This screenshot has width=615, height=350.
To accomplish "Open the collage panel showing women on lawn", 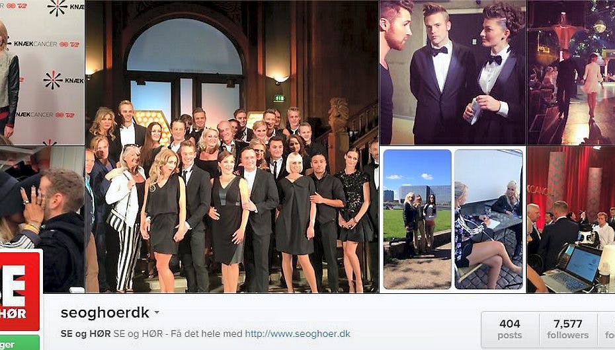I will 417,219.
